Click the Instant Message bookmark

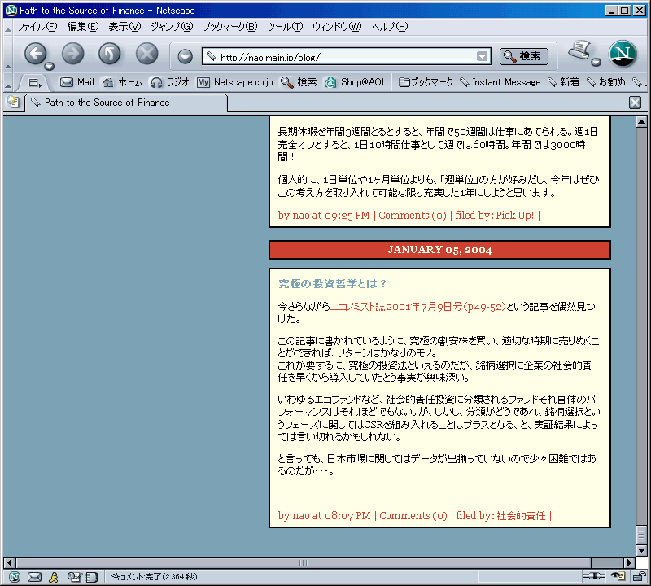(500, 82)
